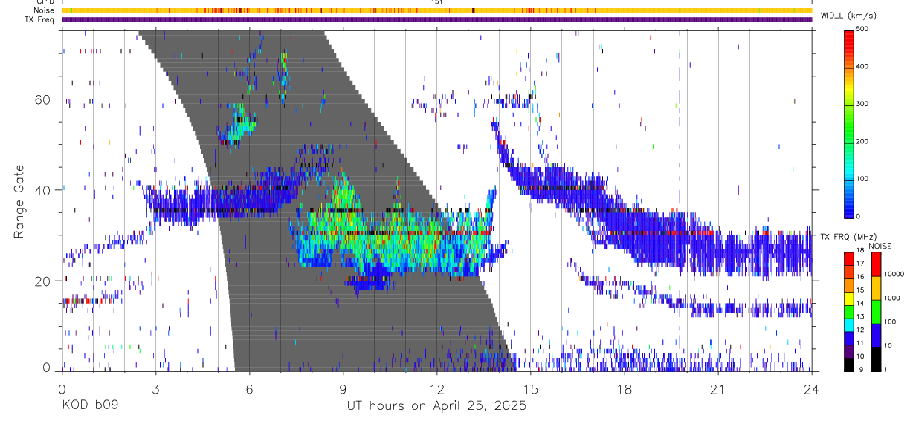Click the '13' tick on the TX FRQ legend
The width and height of the screenshot is (913, 421).
(x=861, y=317)
